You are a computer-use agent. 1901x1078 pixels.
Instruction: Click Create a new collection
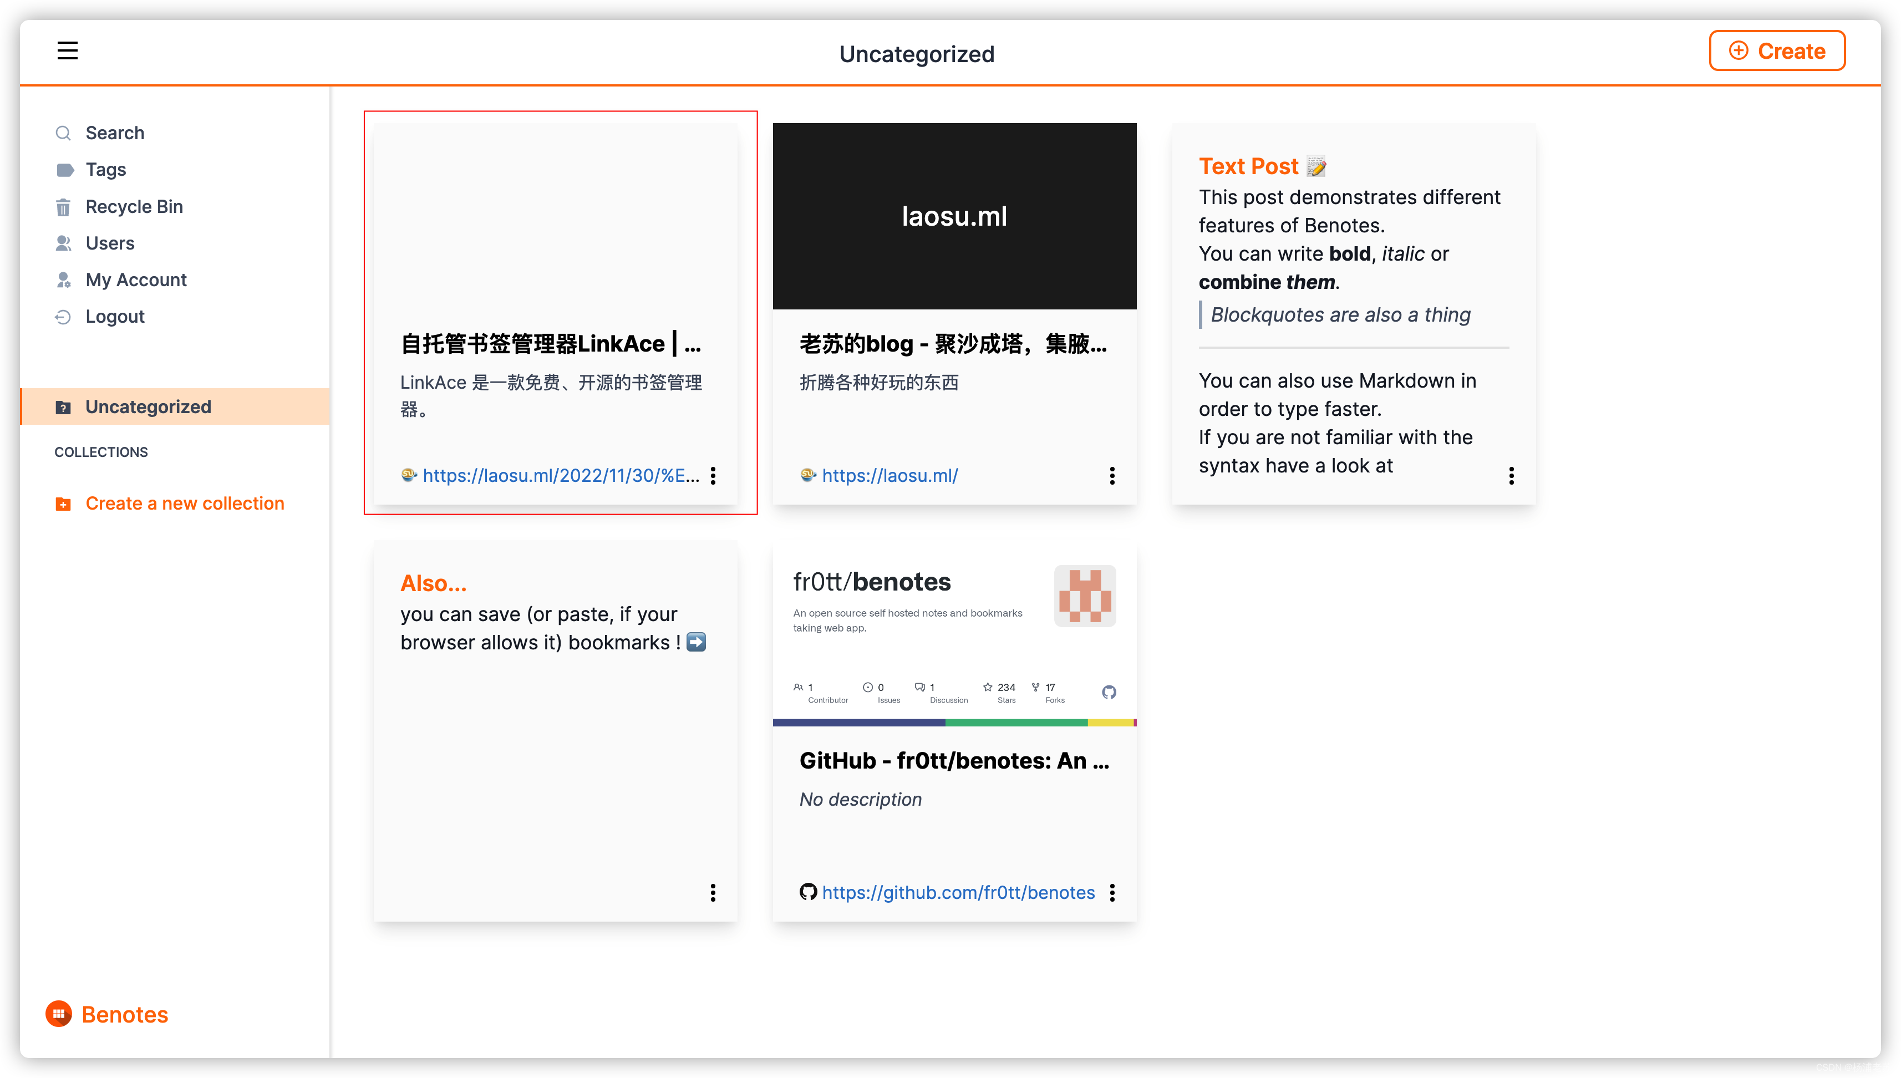point(185,504)
